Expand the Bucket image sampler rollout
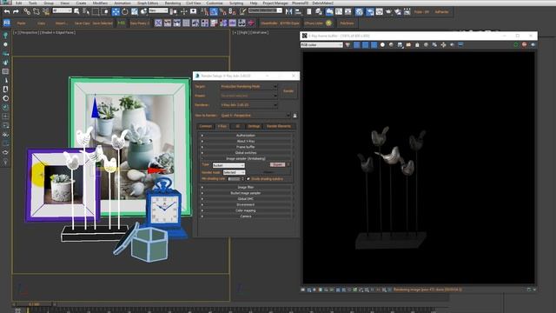Image resolution: width=556 pixels, height=313 pixels. point(245,193)
